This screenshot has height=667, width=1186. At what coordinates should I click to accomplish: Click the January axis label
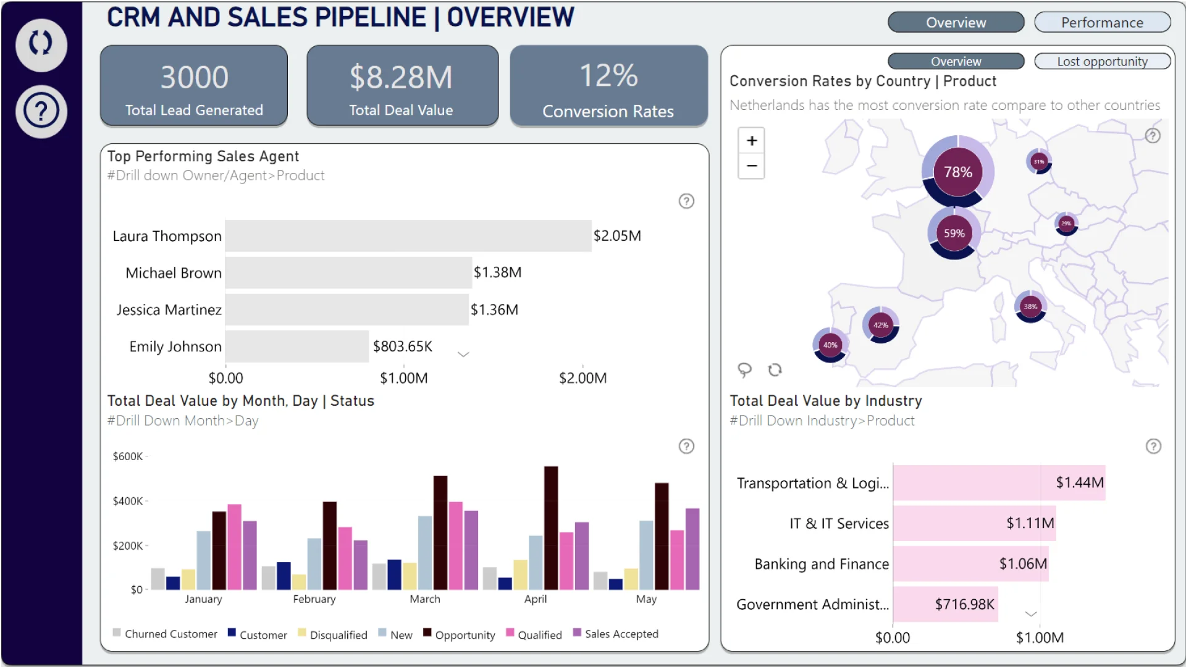click(x=203, y=599)
